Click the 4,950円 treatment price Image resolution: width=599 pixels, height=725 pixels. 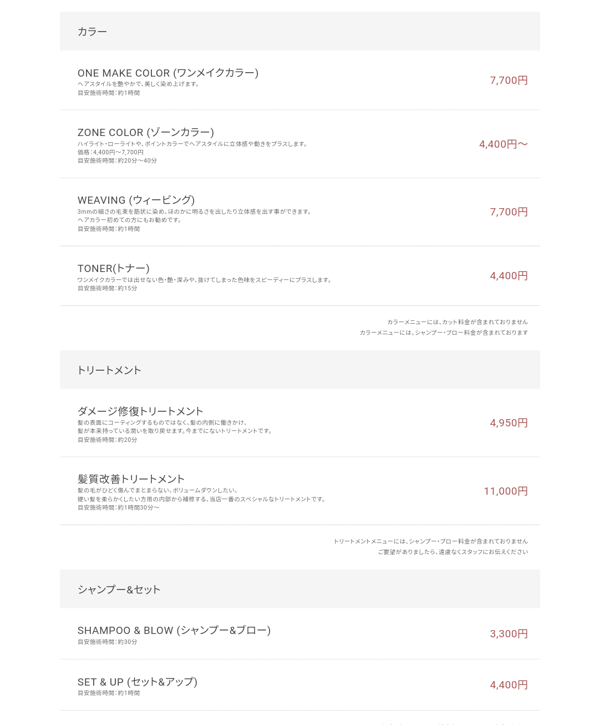(x=509, y=423)
